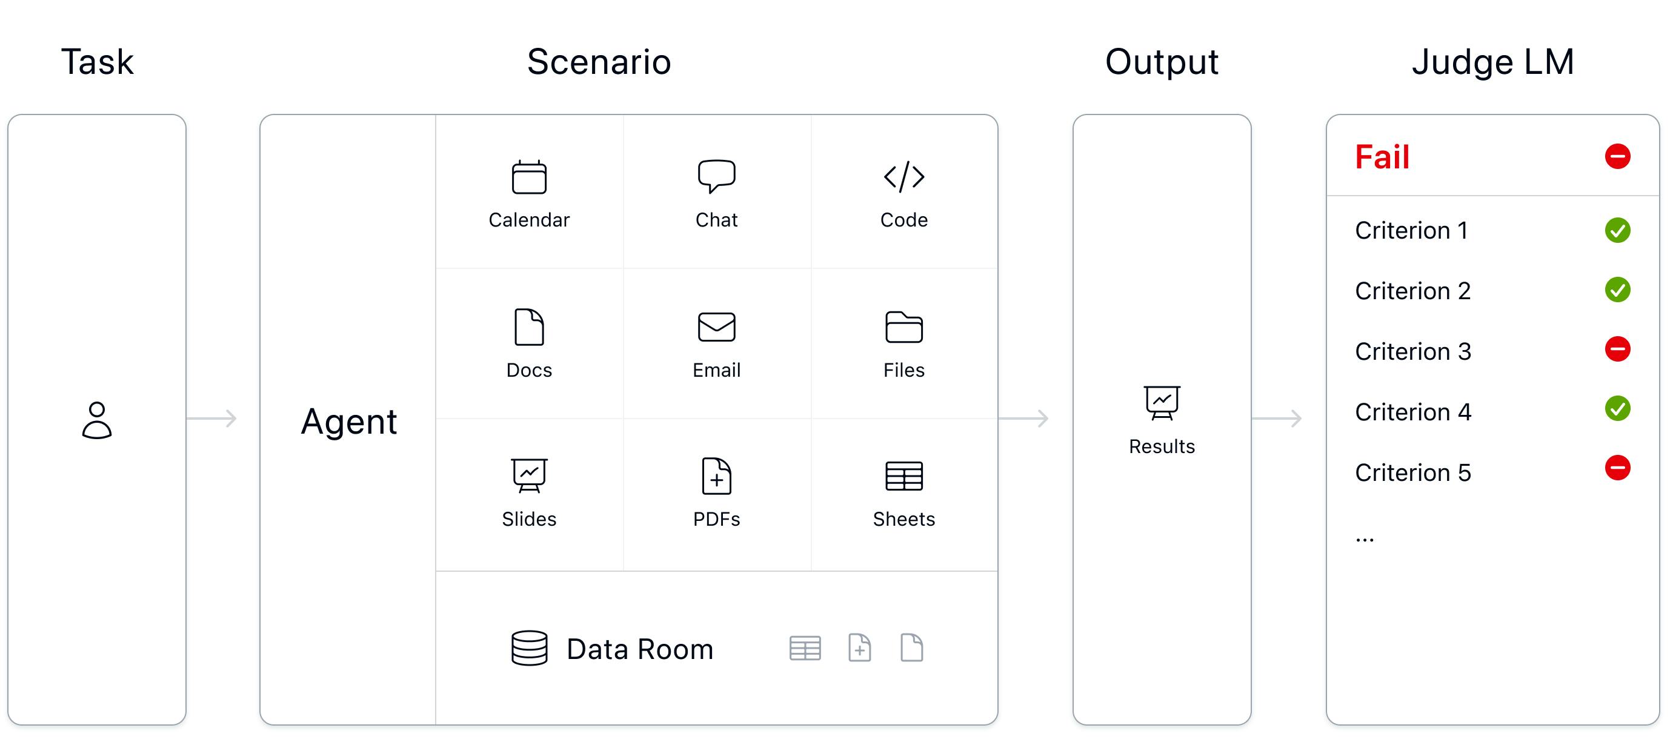The image size is (1670, 745).
Task: Click the red Fail label
Action: coord(1382,157)
